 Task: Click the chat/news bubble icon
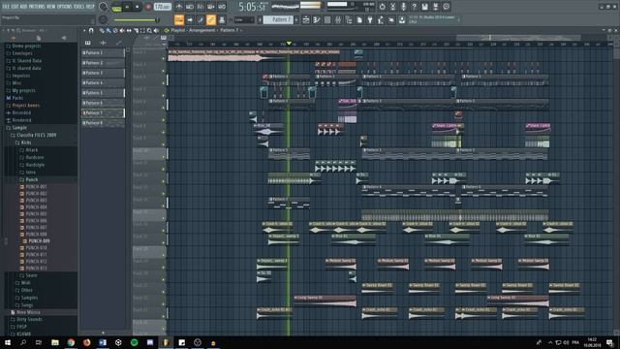pyautogui.click(x=446, y=7)
